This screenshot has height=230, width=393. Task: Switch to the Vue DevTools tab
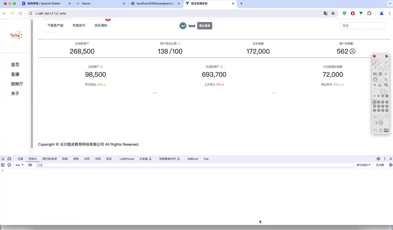click(x=206, y=159)
